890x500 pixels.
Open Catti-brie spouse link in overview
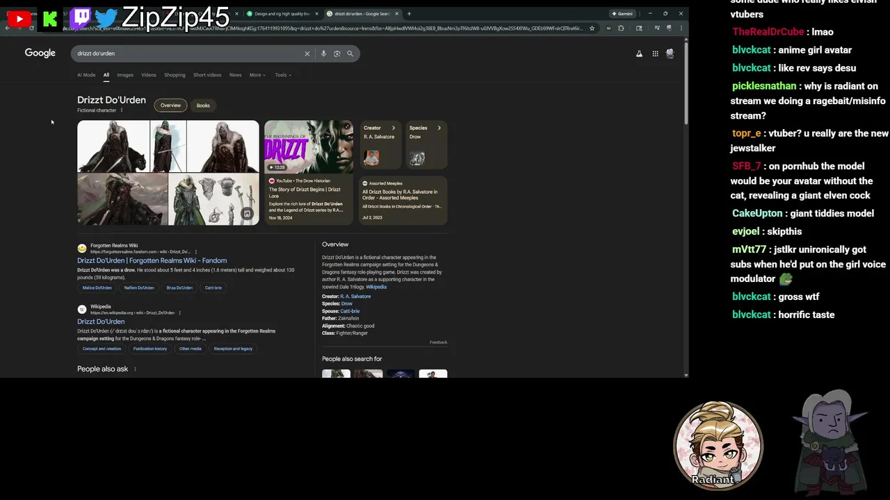(350, 311)
